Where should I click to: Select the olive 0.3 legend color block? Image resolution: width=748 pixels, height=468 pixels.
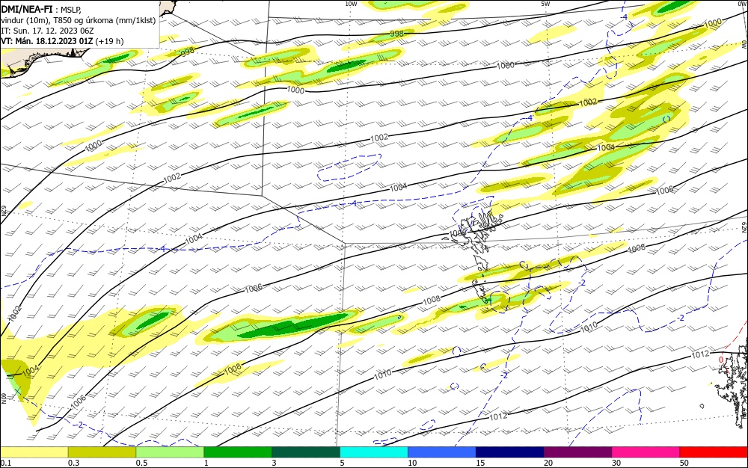click(x=102, y=452)
